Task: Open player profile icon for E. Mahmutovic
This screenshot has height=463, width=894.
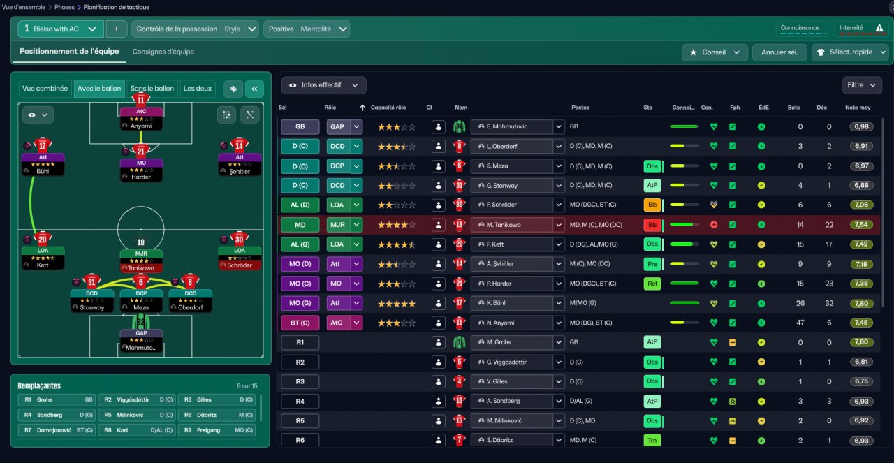Action: coord(439,127)
